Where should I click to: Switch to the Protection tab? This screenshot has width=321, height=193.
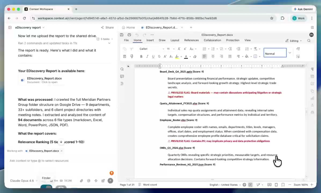point(232,40)
